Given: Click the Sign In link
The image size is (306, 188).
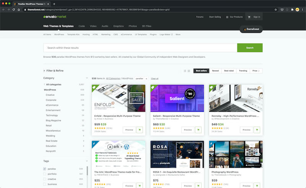Looking at the screenshot, I should tap(257, 17).
